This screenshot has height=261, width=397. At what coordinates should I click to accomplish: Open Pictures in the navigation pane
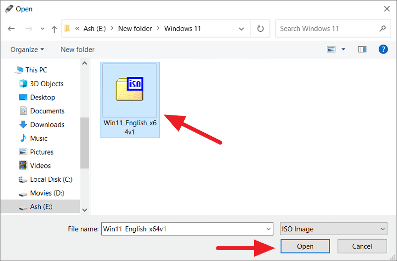coord(42,152)
